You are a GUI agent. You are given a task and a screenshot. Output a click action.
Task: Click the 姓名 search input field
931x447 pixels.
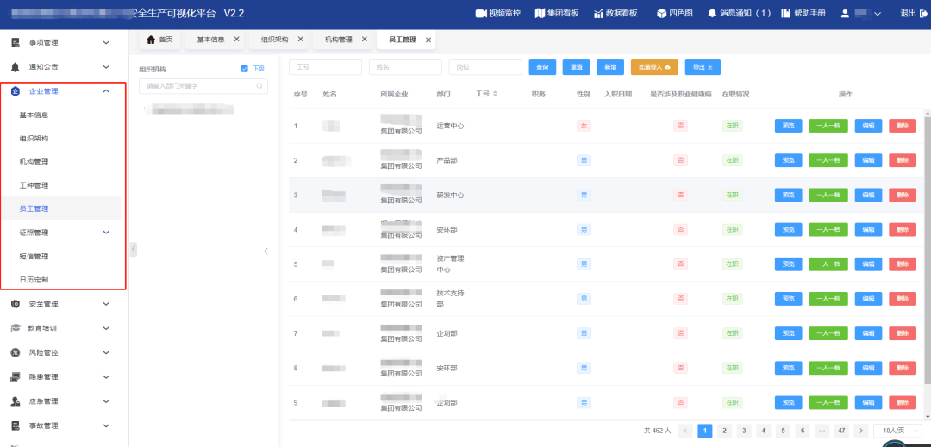point(404,67)
